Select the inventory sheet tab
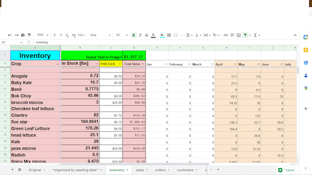The image size is (312, 175). 118,170
